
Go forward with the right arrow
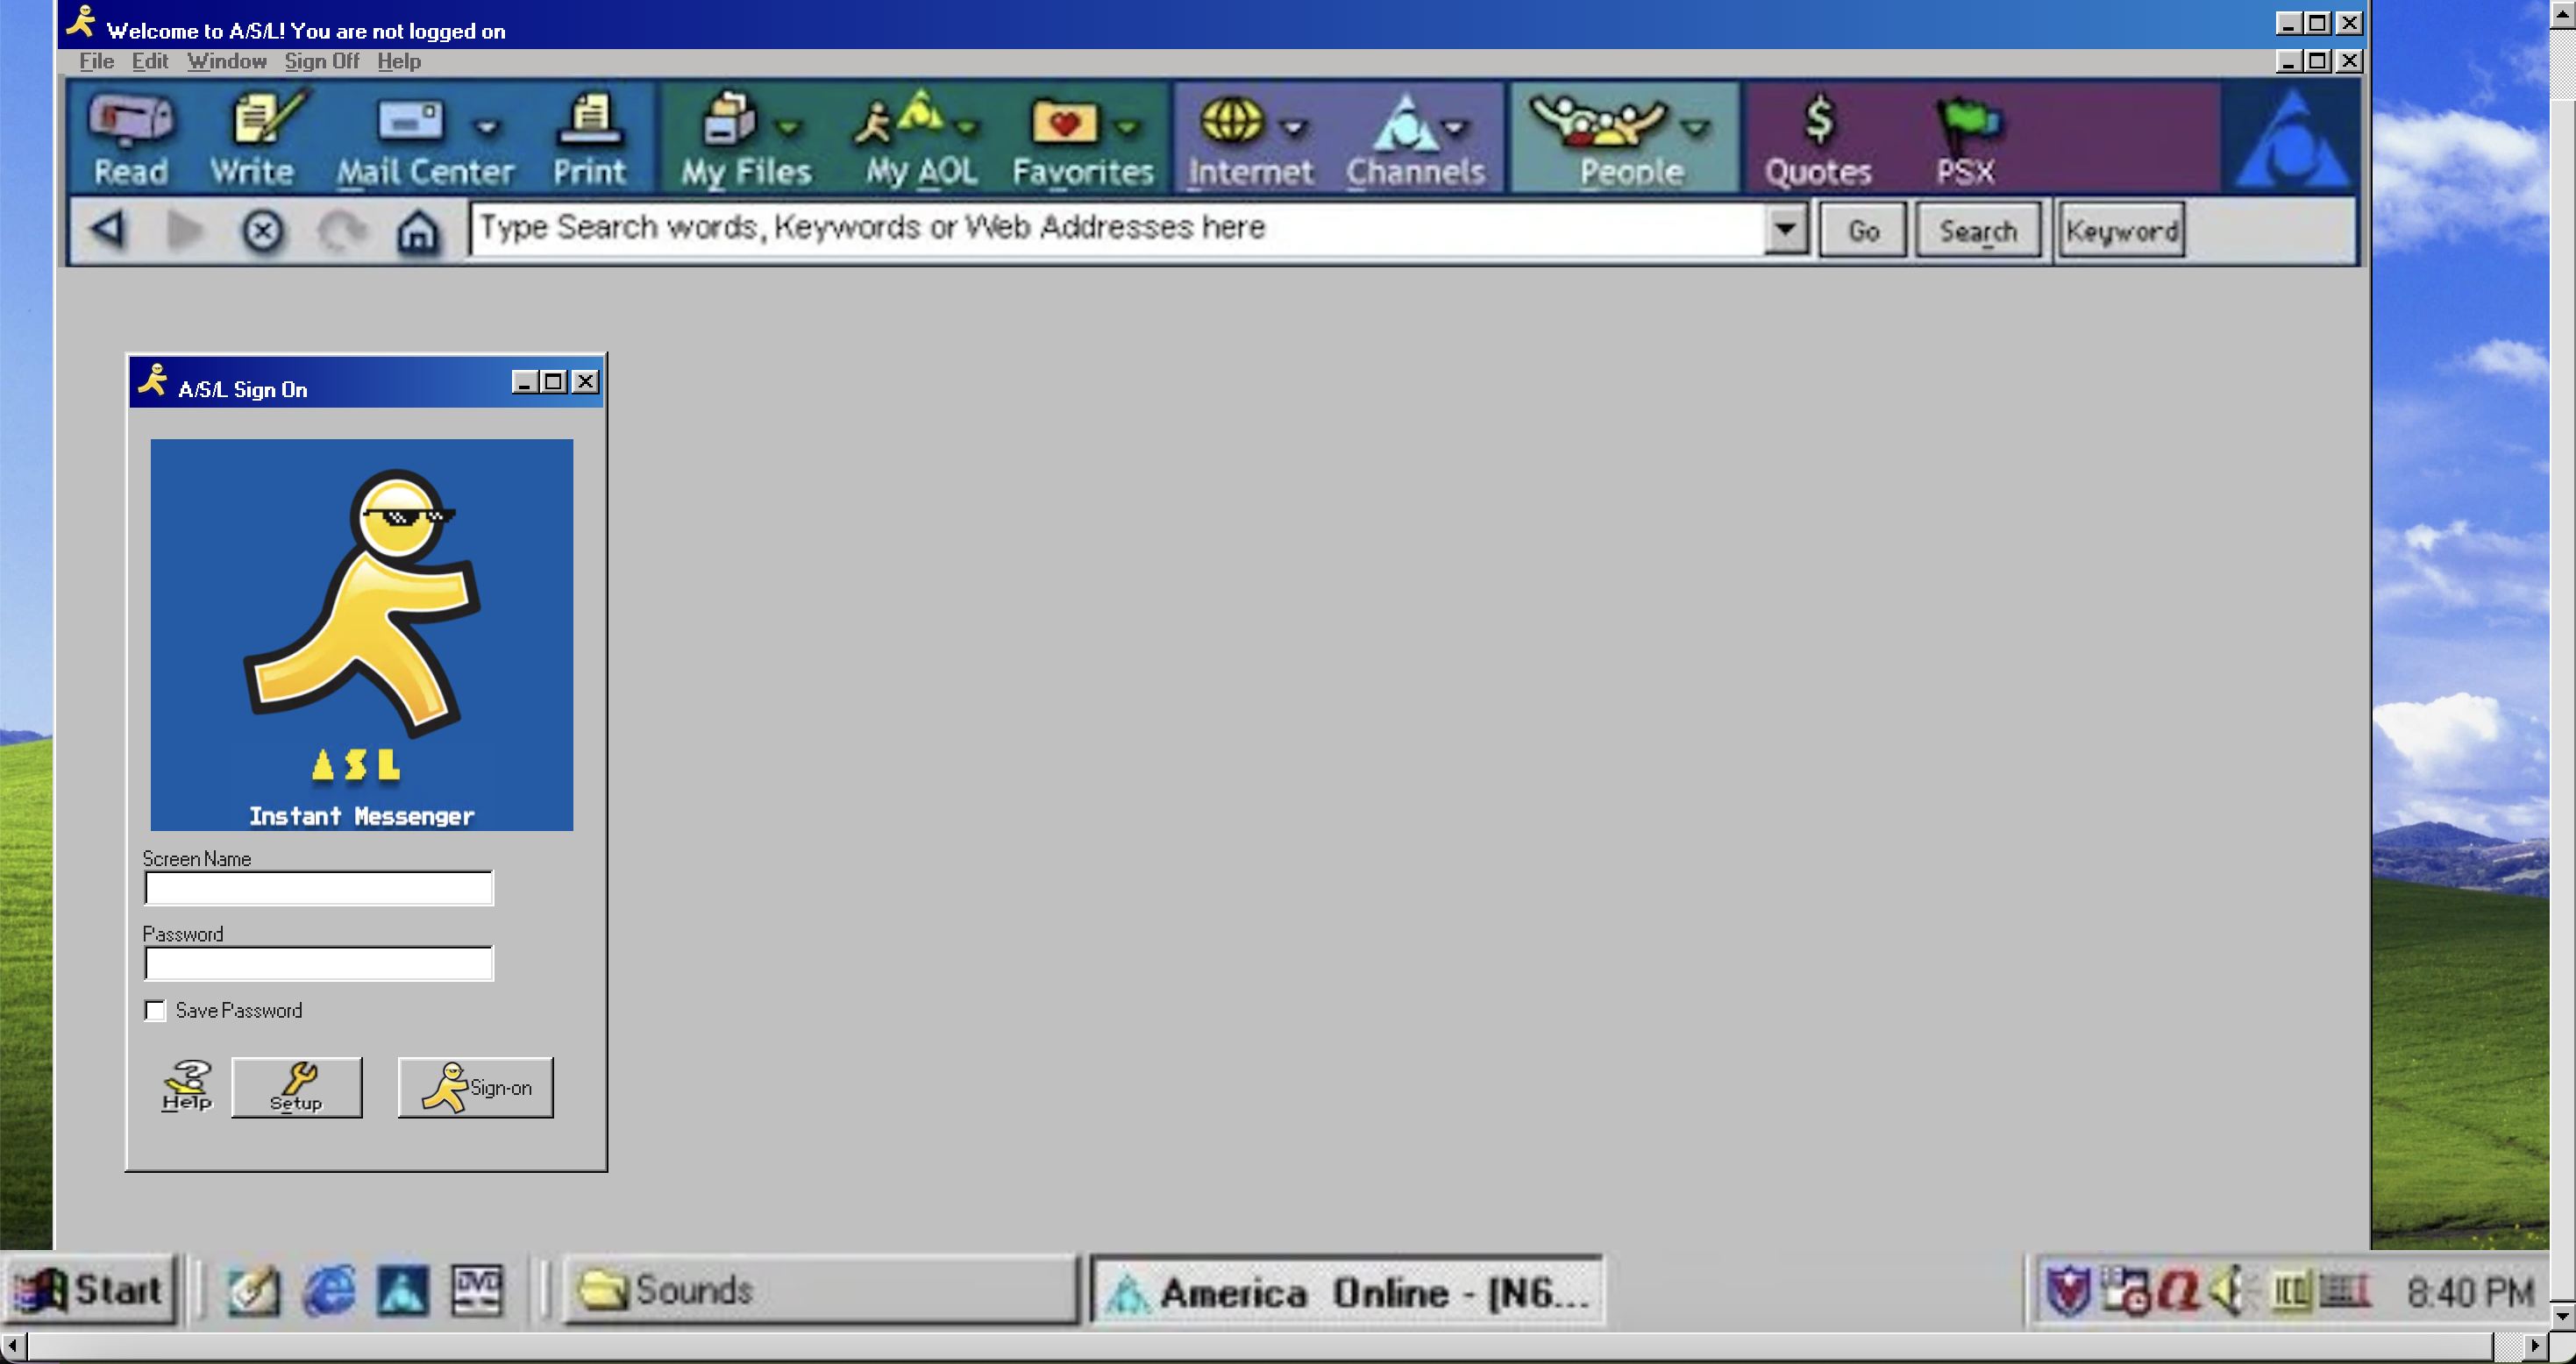[x=184, y=230]
